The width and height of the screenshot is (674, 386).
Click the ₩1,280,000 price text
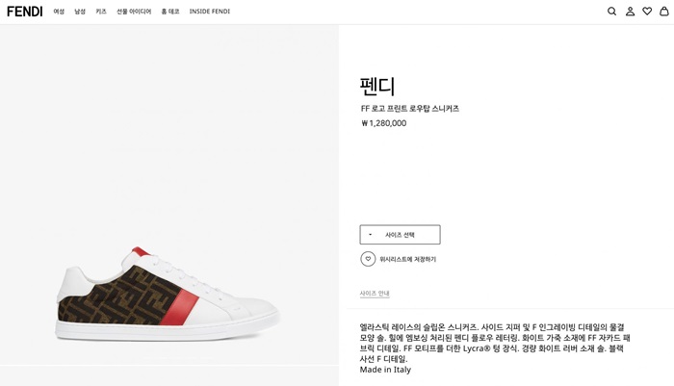[383, 123]
